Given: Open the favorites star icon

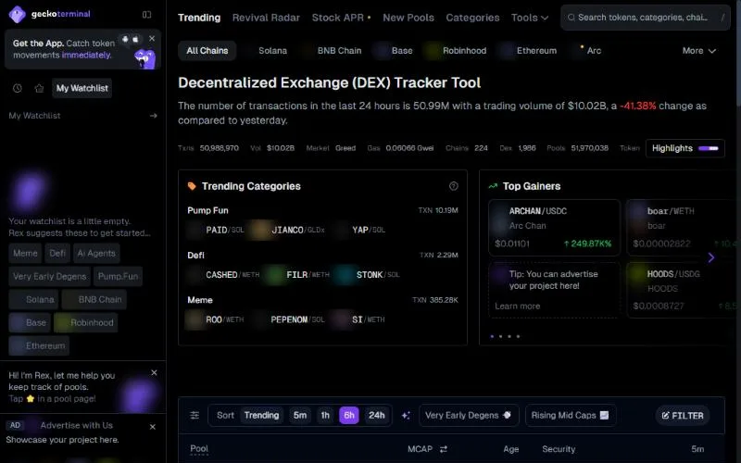Looking at the screenshot, I should pyautogui.click(x=39, y=88).
